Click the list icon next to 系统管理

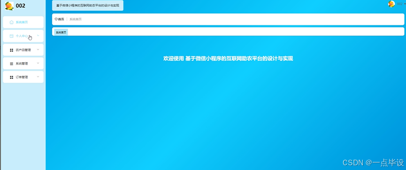click(x=11, y=64)
